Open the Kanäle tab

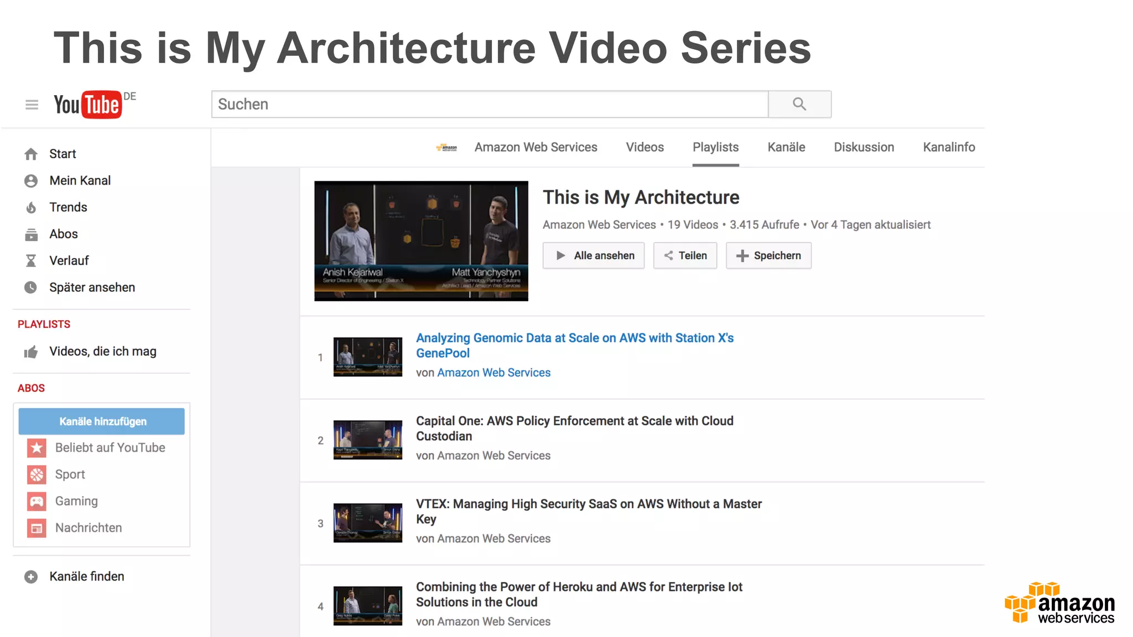click(x=786, y=147)
